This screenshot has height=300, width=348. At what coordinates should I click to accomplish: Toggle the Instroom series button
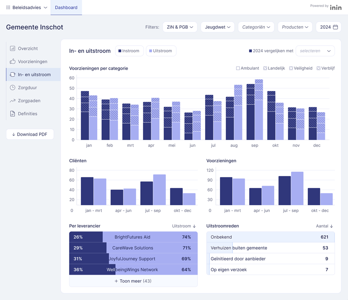130,51
